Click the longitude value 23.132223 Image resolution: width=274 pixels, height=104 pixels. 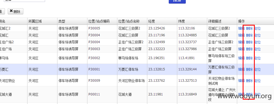click(157, 49)
